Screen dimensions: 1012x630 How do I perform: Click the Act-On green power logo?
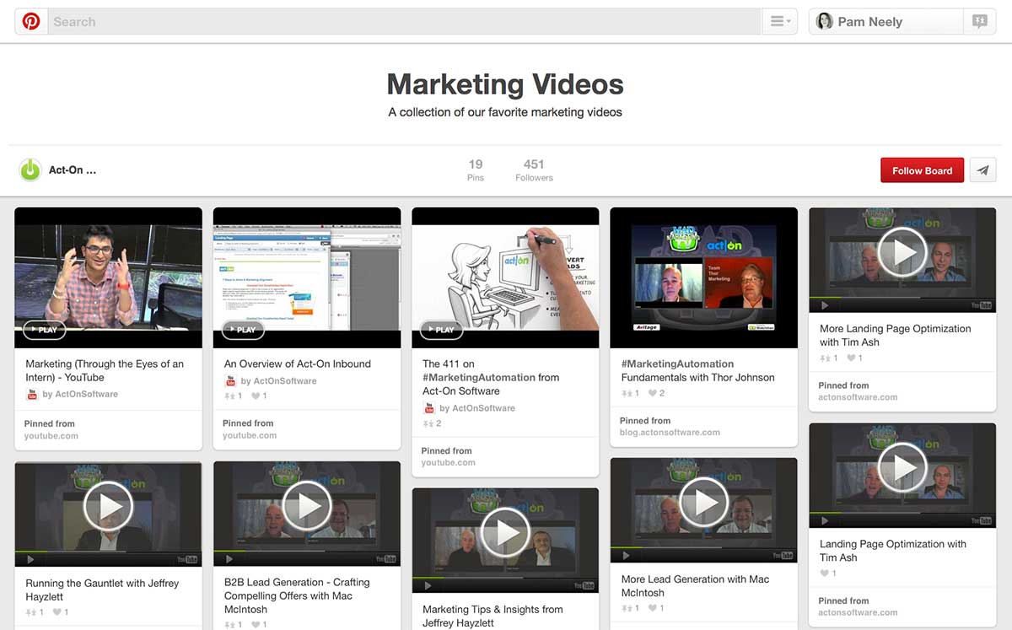[x=30, y=170]
